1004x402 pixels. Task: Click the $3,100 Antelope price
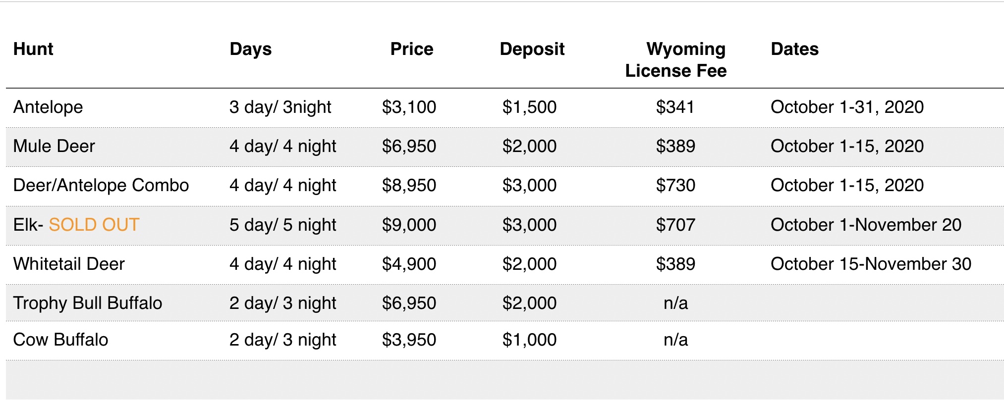coord(409,107)
